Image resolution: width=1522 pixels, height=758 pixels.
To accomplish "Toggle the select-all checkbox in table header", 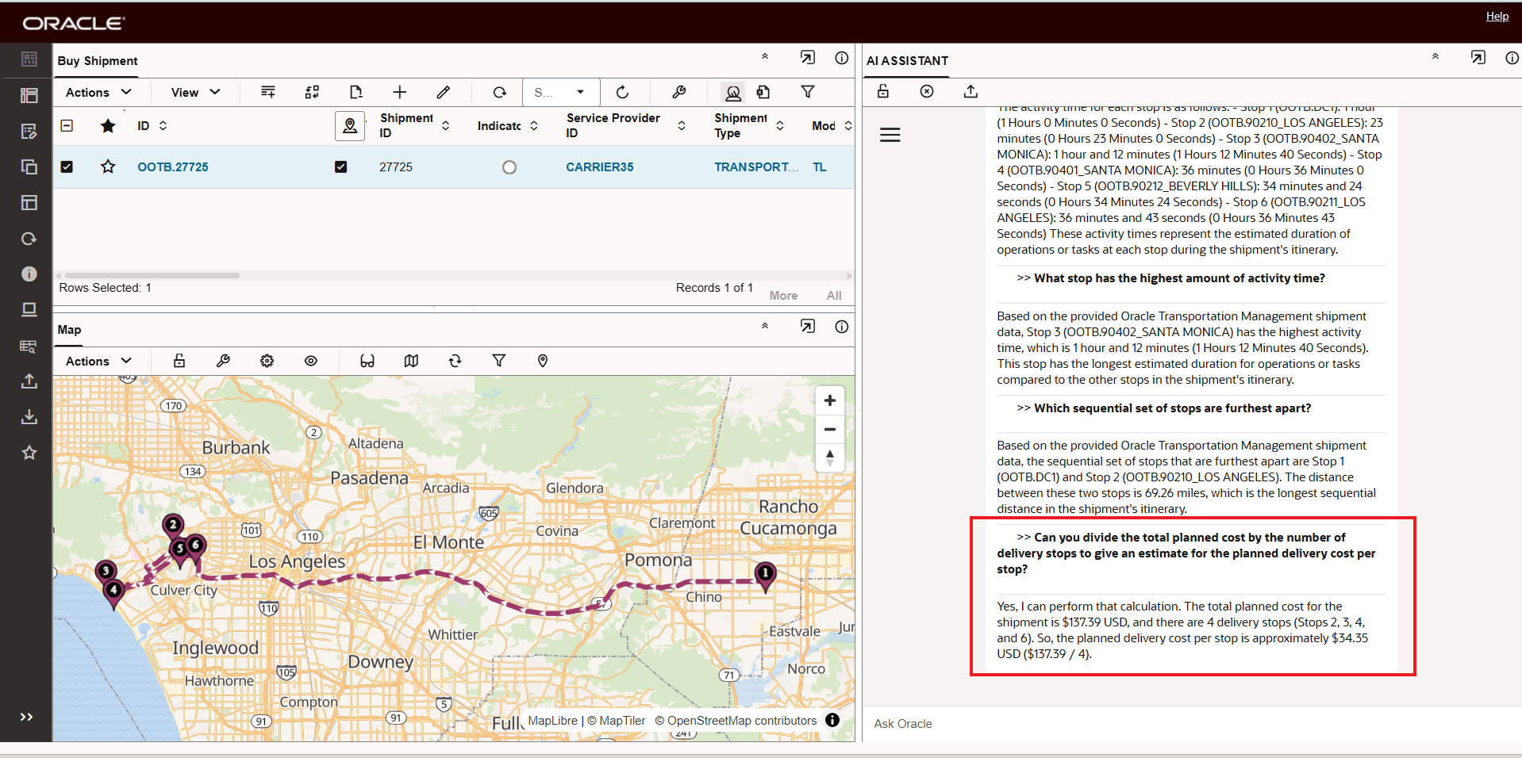I will 67,125.
